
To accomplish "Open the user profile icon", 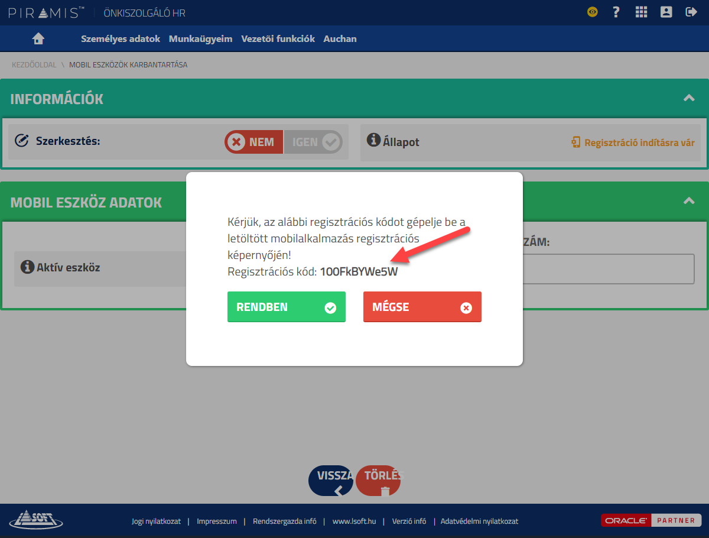I will pos(666,12).
